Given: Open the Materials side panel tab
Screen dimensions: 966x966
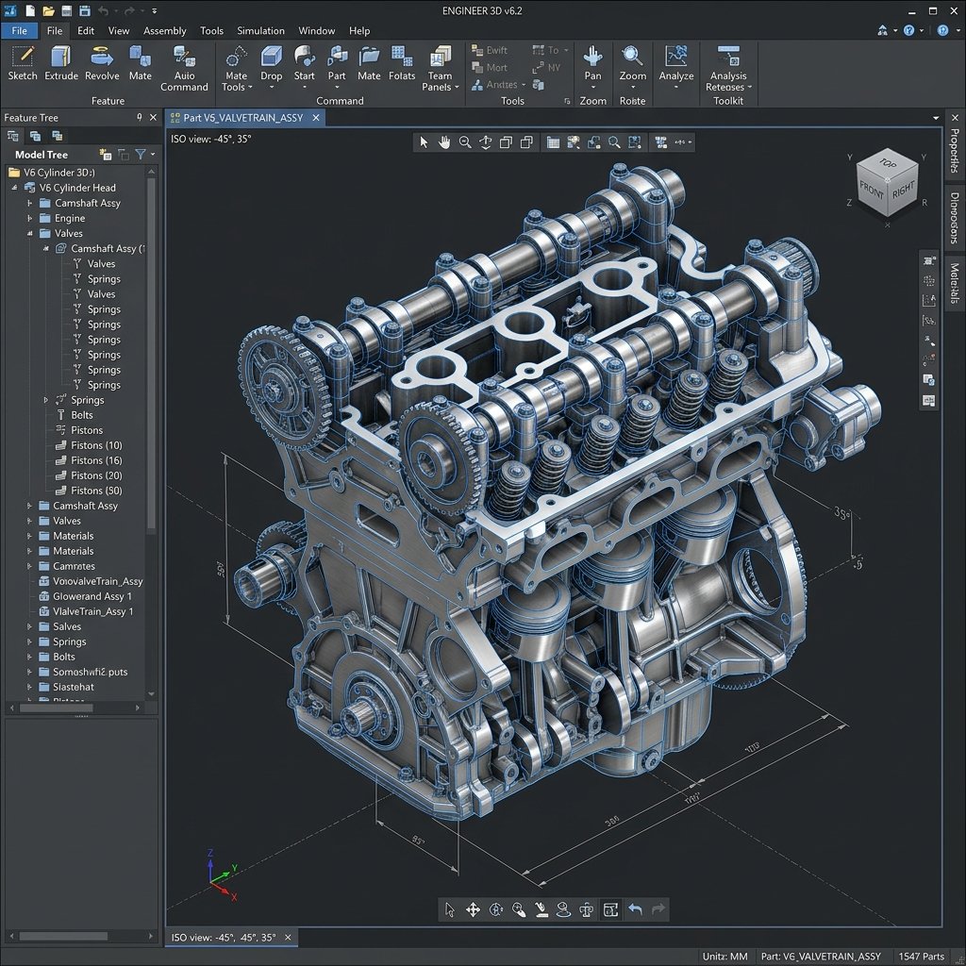Looking at the screenshot, I should 955,283.
